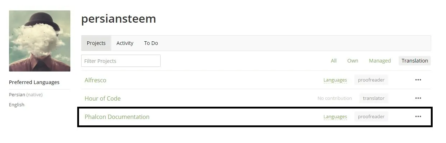Screen dimensions: 446x143
Task: Show Managed projects filter
Action: 380,61
